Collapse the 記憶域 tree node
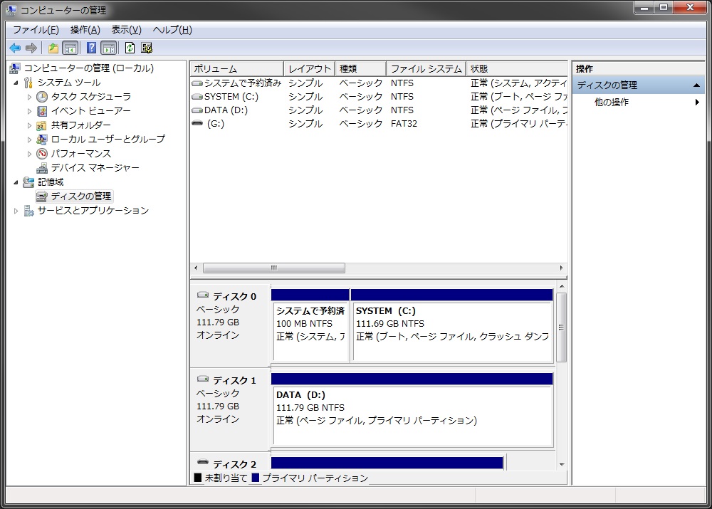The width and height of the screenshot is (712, 509). [x=16, y=182]
